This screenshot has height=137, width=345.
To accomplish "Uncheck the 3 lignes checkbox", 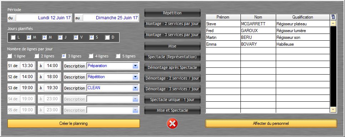I will 64,56.
